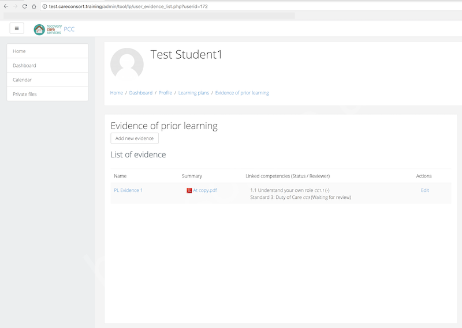The width and height of the screenshot is (462, 328).
Task: Click the site info icon in address bar
Action: (44, 6)
